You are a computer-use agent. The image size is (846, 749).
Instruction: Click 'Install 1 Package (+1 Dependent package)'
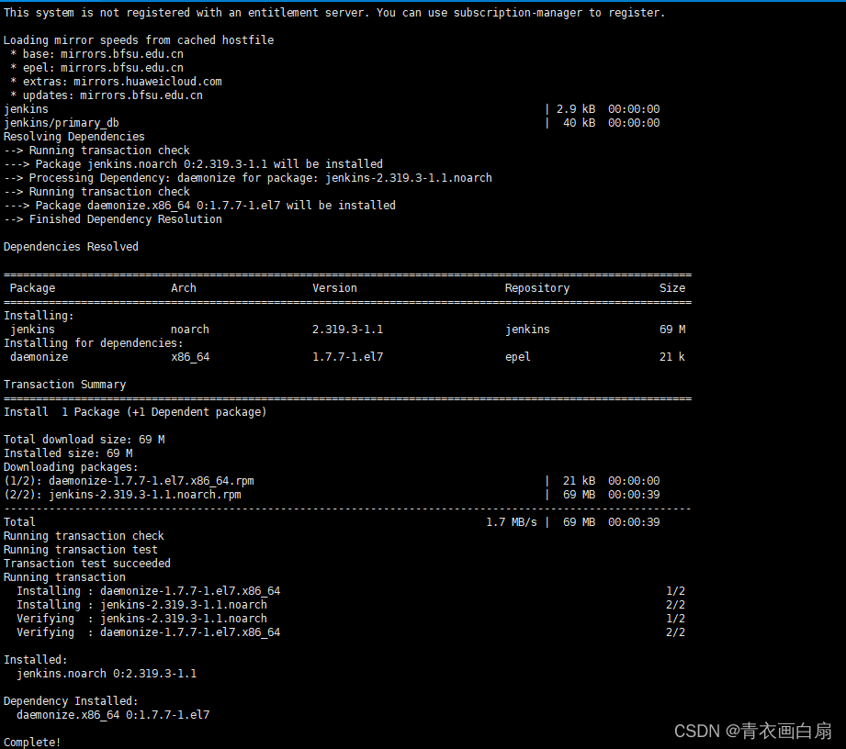135,412
